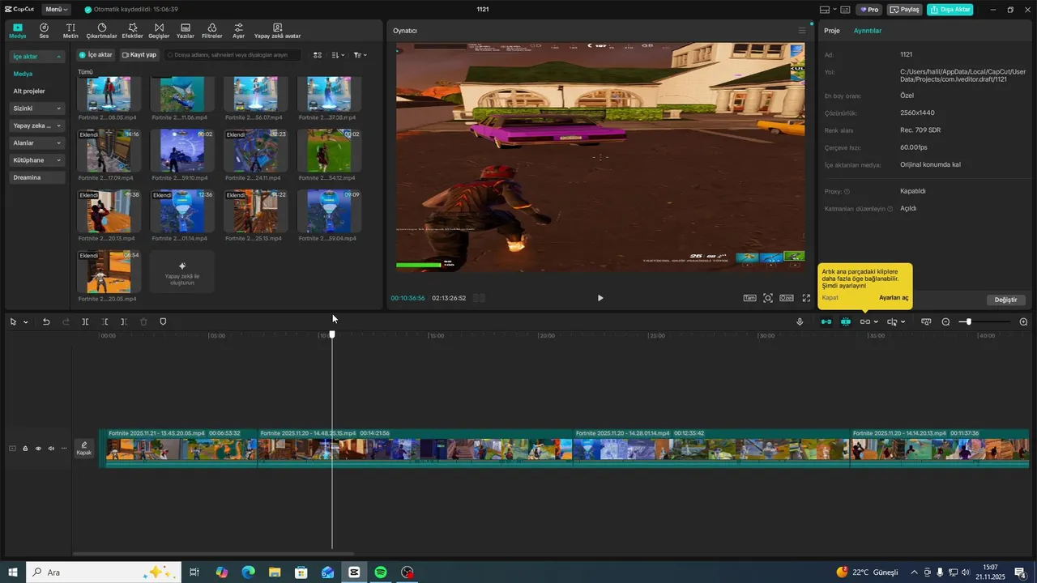Open the media sort dropdown
This screenshot has height=583, width=1037.
point(339,55)
